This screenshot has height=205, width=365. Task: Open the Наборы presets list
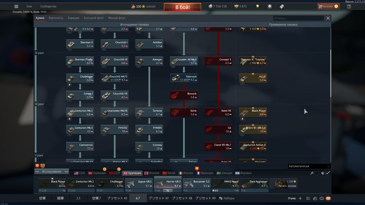[227, 198]
